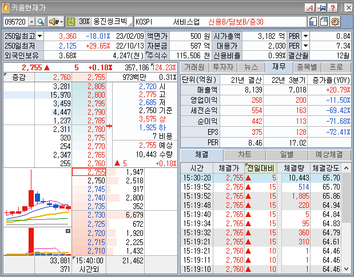This screenshot has width=354, height=277.
Task: Switch to the 종목별 tab
Action: tap(307, 67)
